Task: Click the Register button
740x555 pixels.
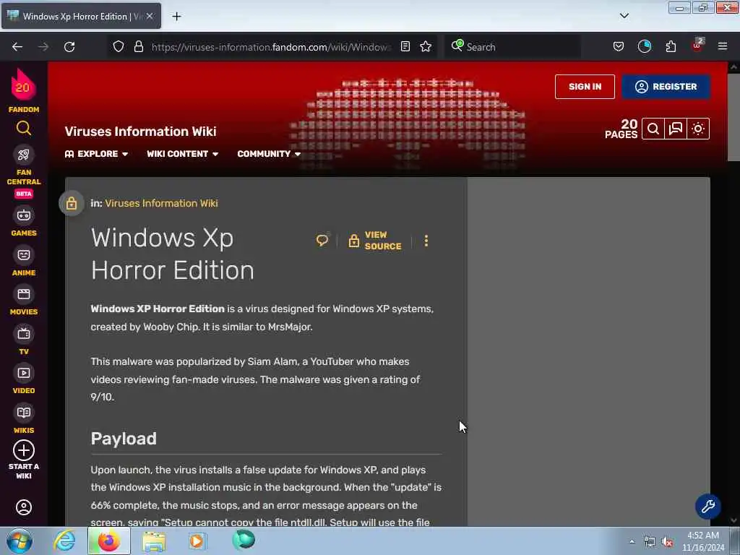Action: pos(666,87)
